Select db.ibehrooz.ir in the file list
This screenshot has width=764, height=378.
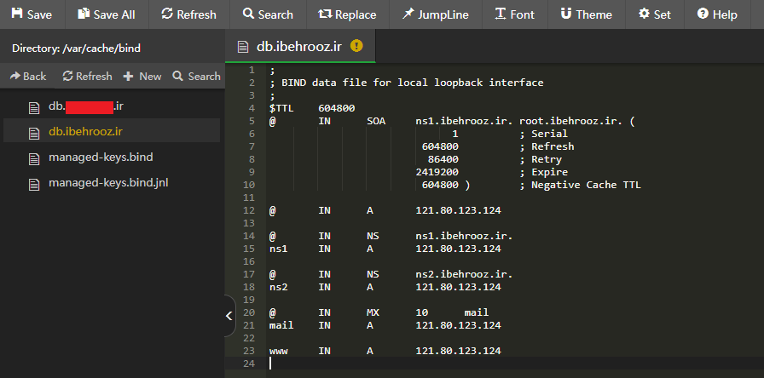(x=85, y=131)
